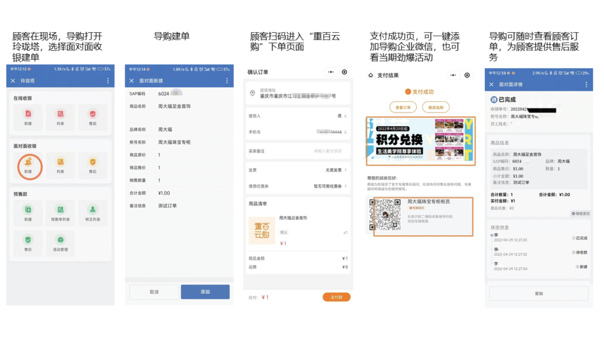Select the 待收款 status entry at 12:27:02

pos(539,252)
